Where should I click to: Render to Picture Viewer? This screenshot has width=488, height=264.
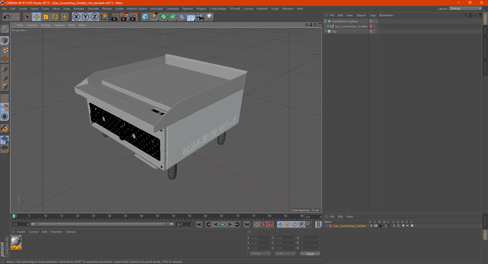click(x=124, y=17)
